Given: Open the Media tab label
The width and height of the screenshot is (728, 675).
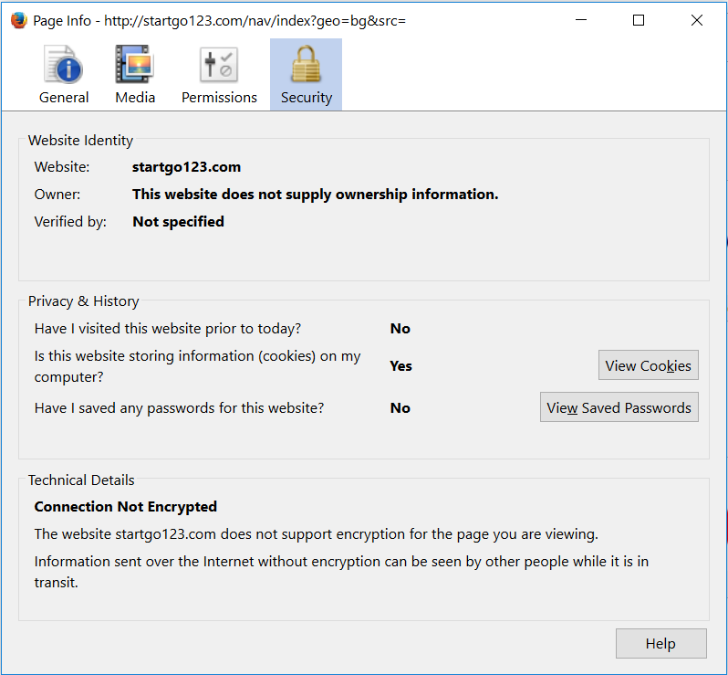Looking at the screenshot, I should coord(135,98).
